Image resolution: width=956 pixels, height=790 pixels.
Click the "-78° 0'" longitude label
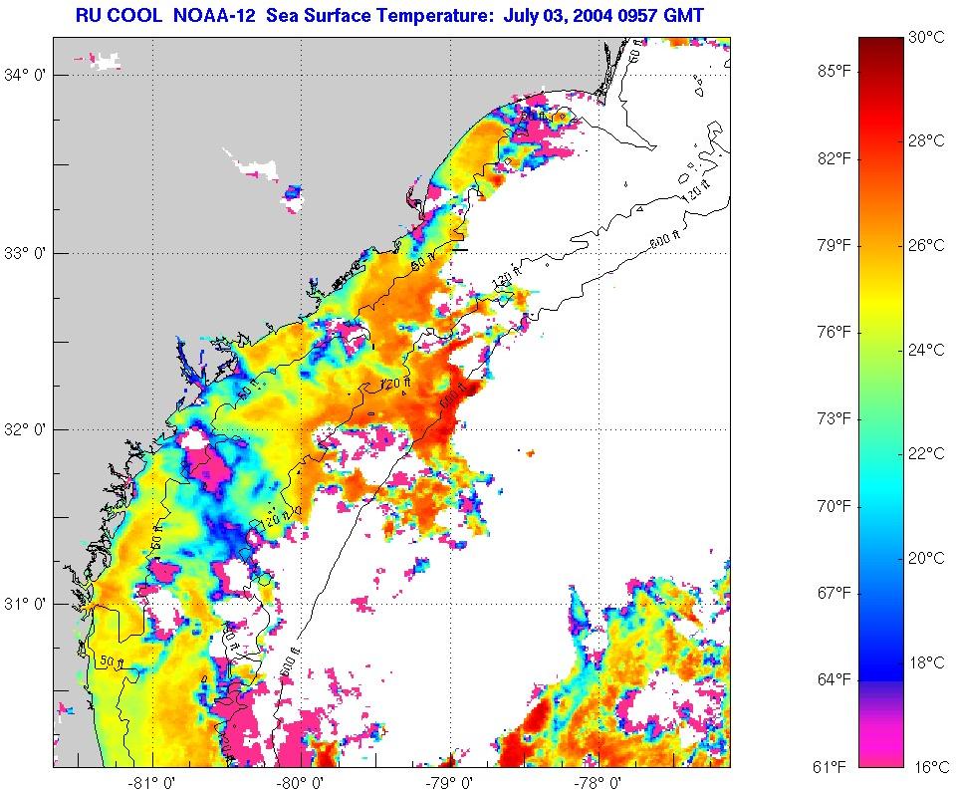[x=599, y=781]
